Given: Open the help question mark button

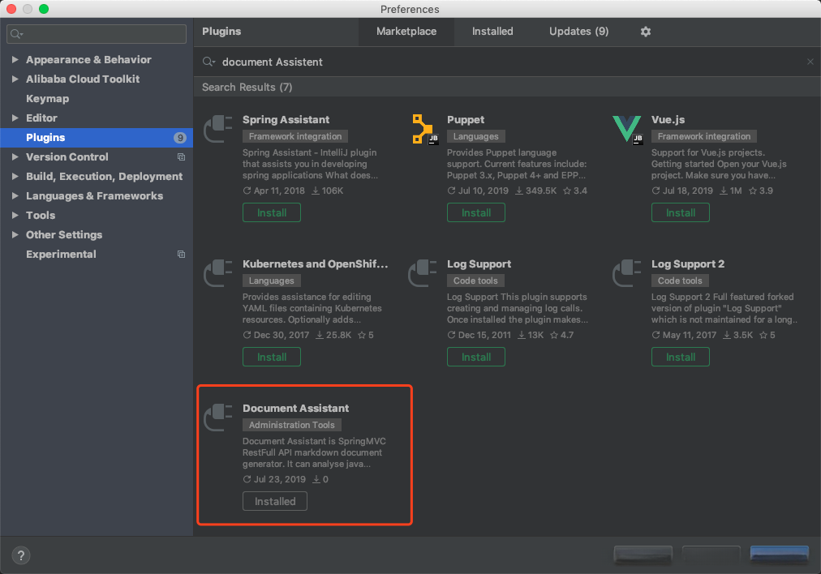Looking at the screenshot, I should click(x=21, y=555).
